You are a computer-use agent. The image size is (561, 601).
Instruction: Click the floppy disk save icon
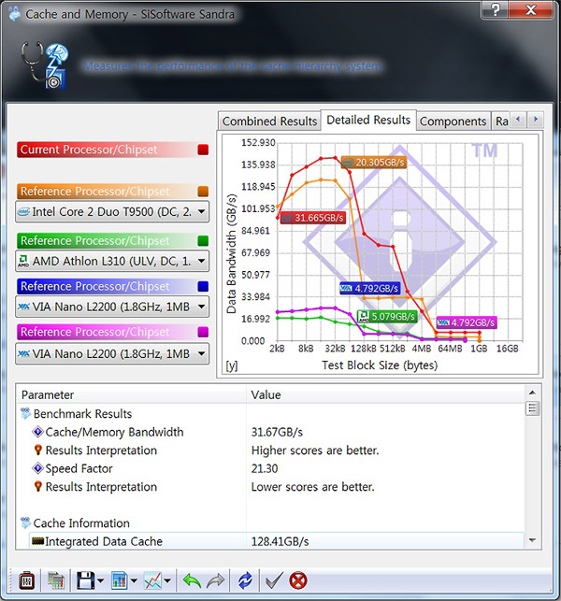click(x=85, y=580)
